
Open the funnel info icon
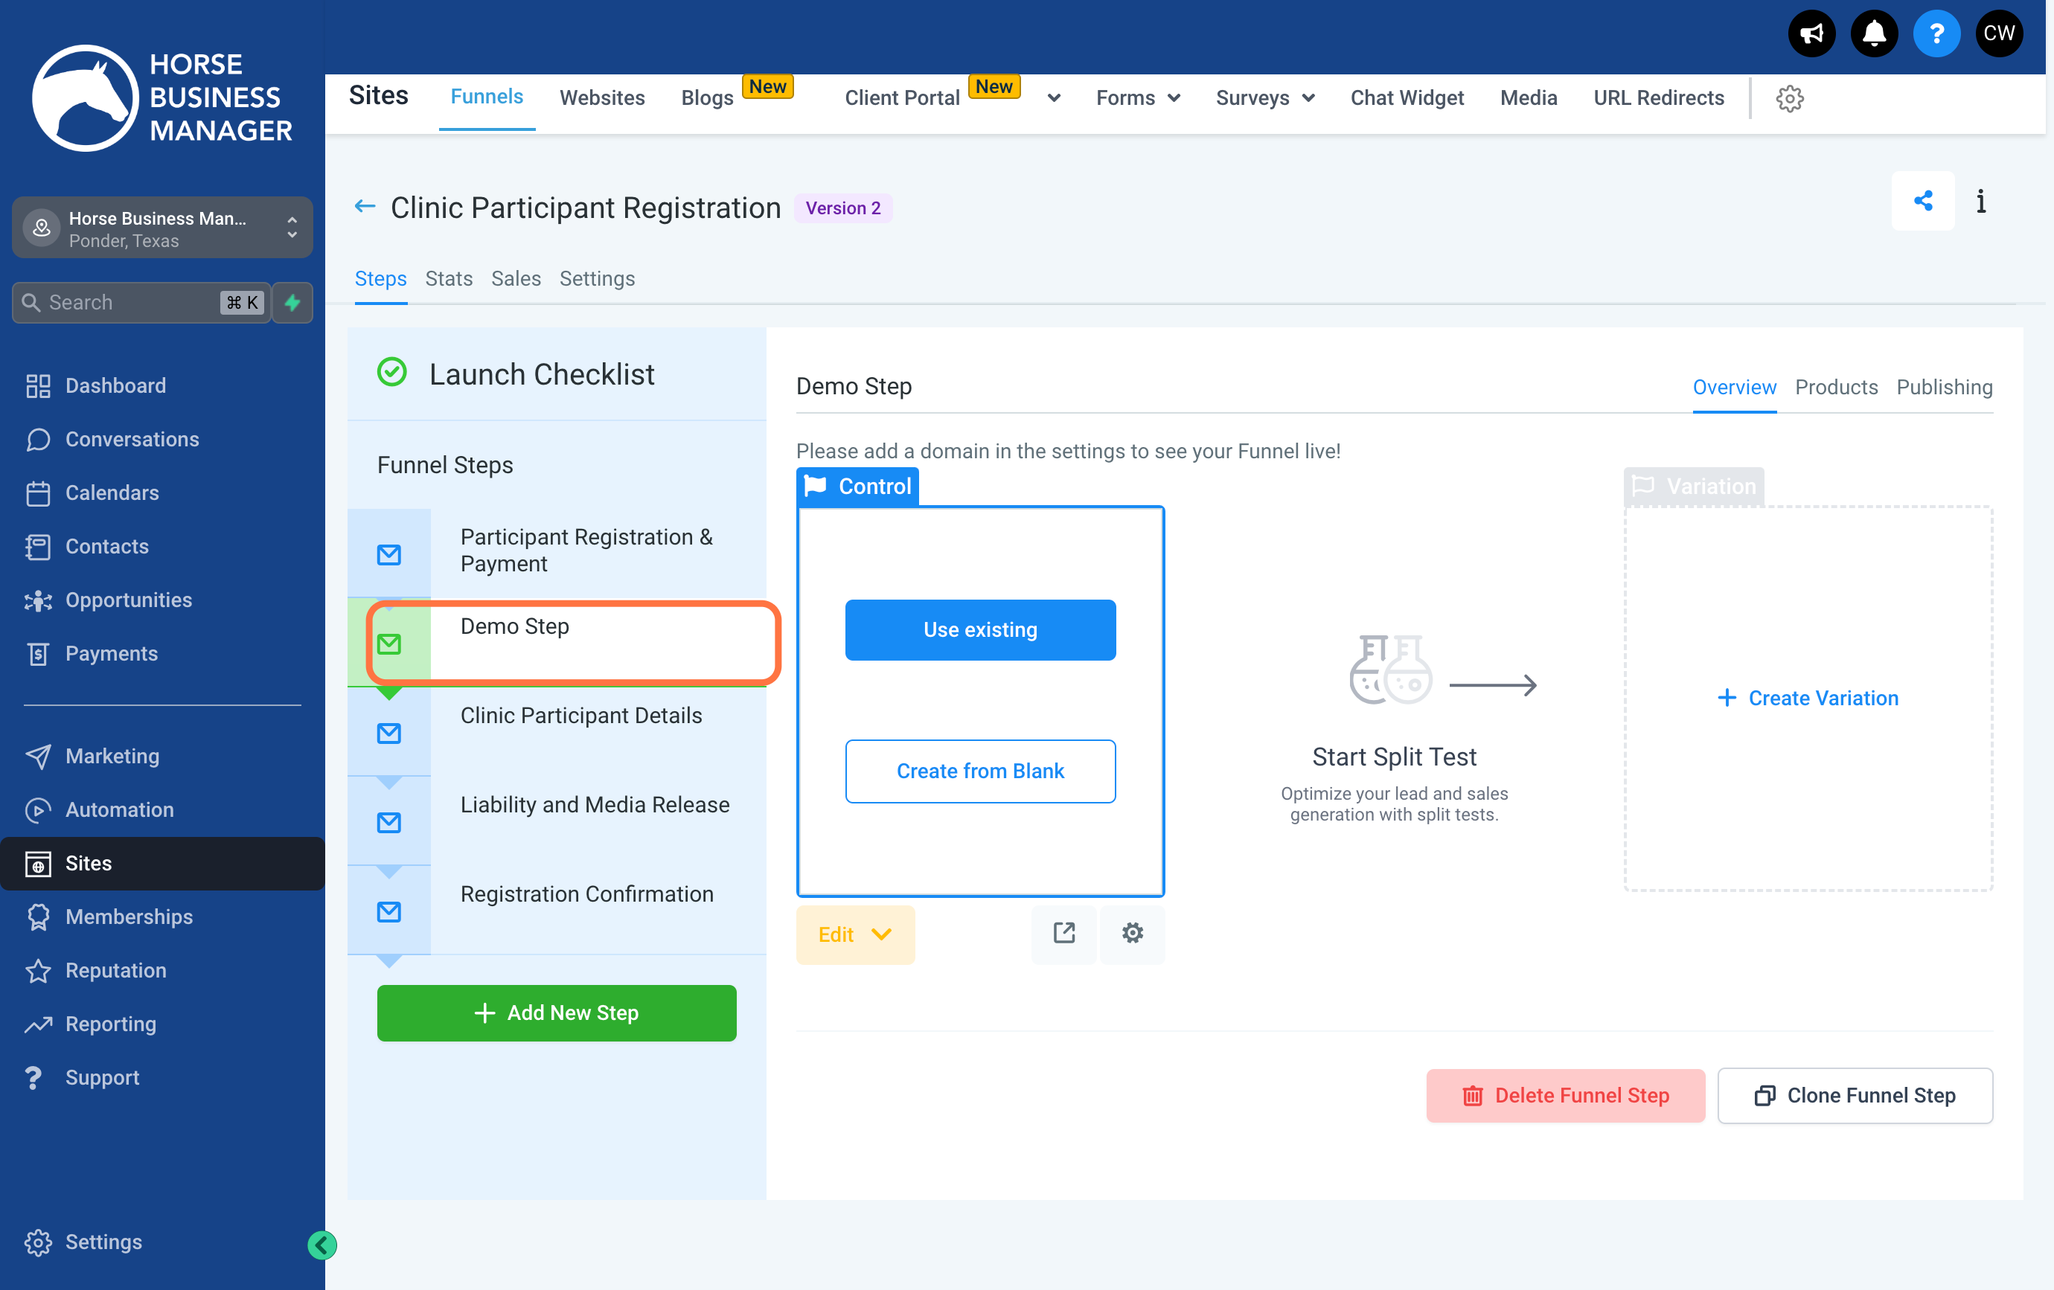pos(1982,202)
